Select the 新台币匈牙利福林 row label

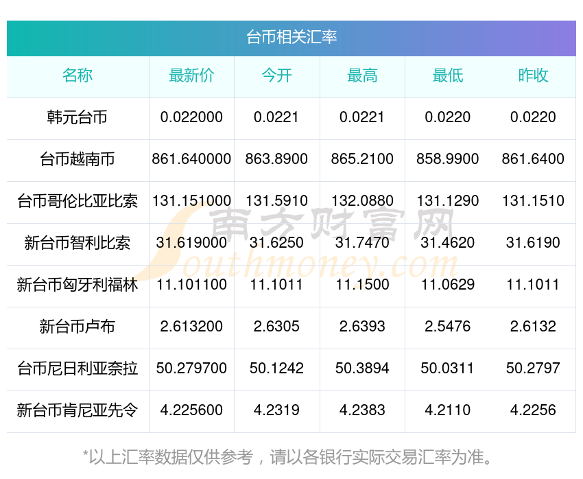[78, 285]
